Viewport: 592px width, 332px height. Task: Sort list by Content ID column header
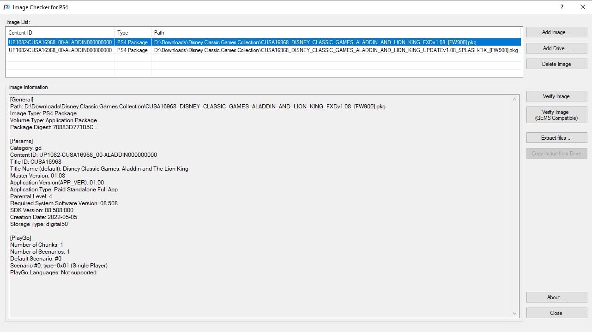(60, 33)
